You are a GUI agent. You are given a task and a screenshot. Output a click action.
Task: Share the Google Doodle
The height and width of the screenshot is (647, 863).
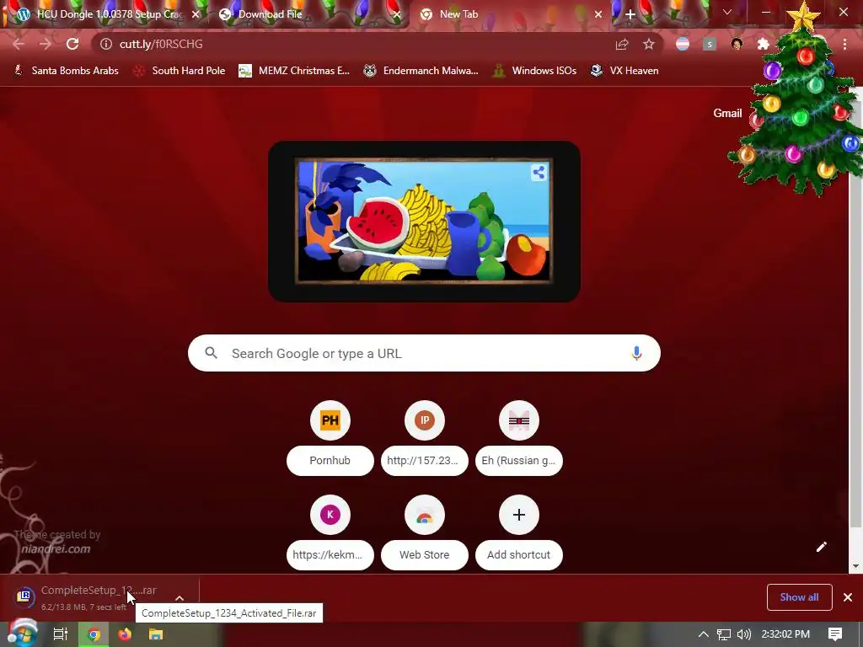coord(539,173)
